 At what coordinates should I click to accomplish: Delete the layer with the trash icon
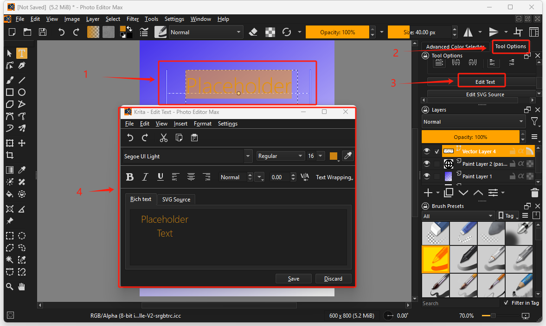[534, 193]
